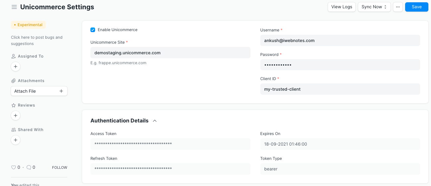Click the heart like icon
Viewport: 431px width, 186px height.
(14, 167)
